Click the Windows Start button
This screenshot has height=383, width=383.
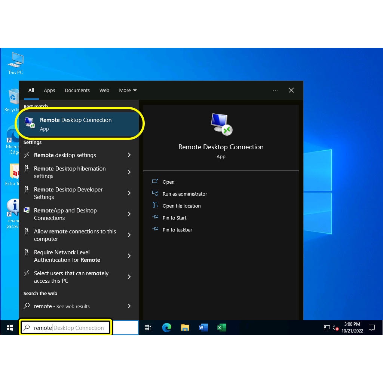pyautogui.click(x=10, y=328)
